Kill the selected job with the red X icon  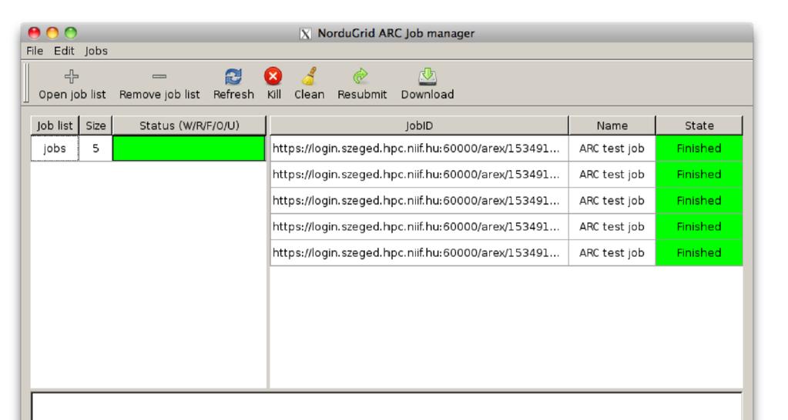273,76
